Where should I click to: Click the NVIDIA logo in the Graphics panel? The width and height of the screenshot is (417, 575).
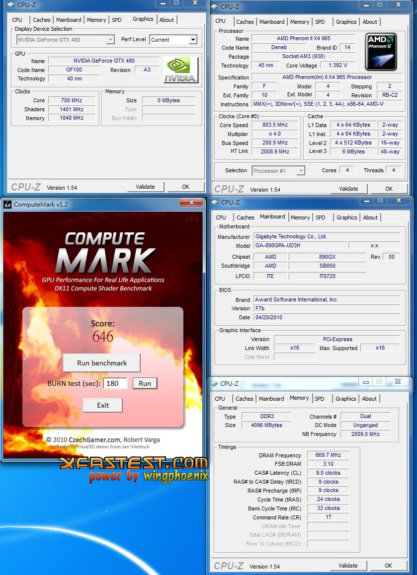pyautogui.click(x=180, y=70)
